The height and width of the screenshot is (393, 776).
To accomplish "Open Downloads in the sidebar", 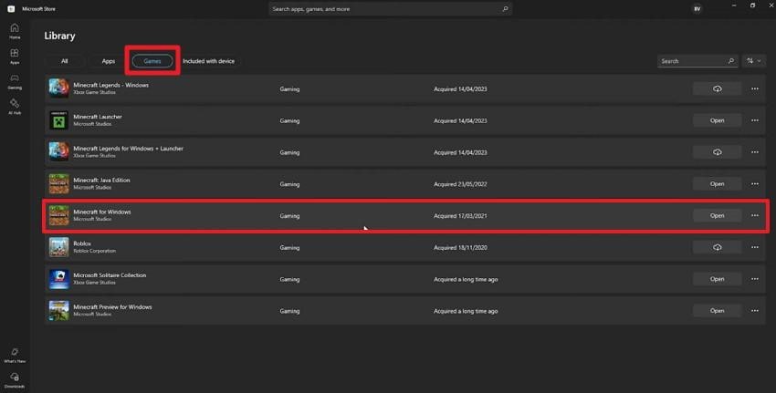I will [15, 378].
